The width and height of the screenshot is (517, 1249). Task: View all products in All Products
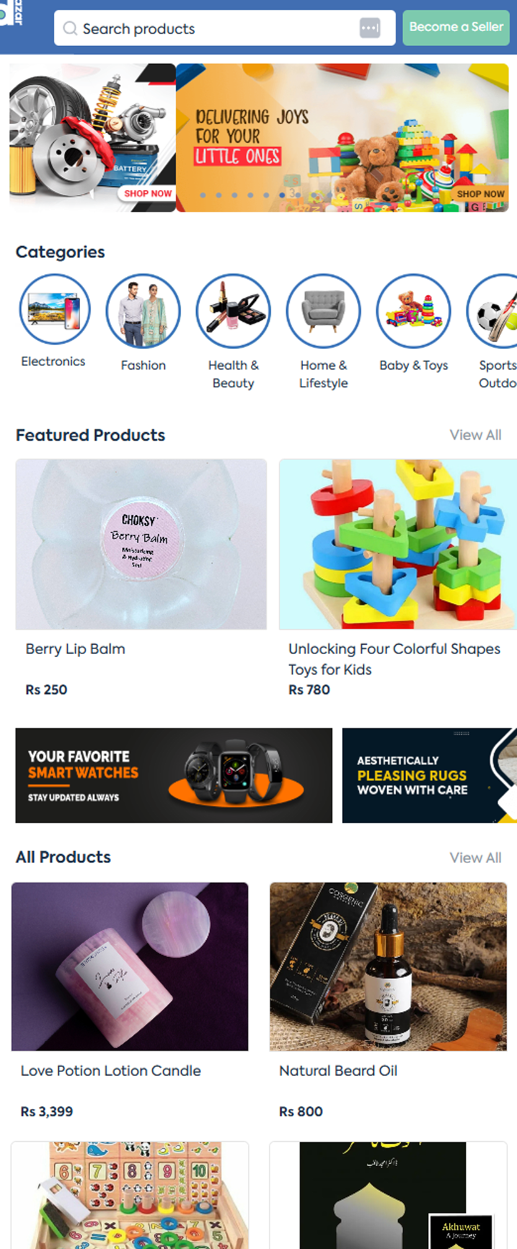tap(475, 858)
